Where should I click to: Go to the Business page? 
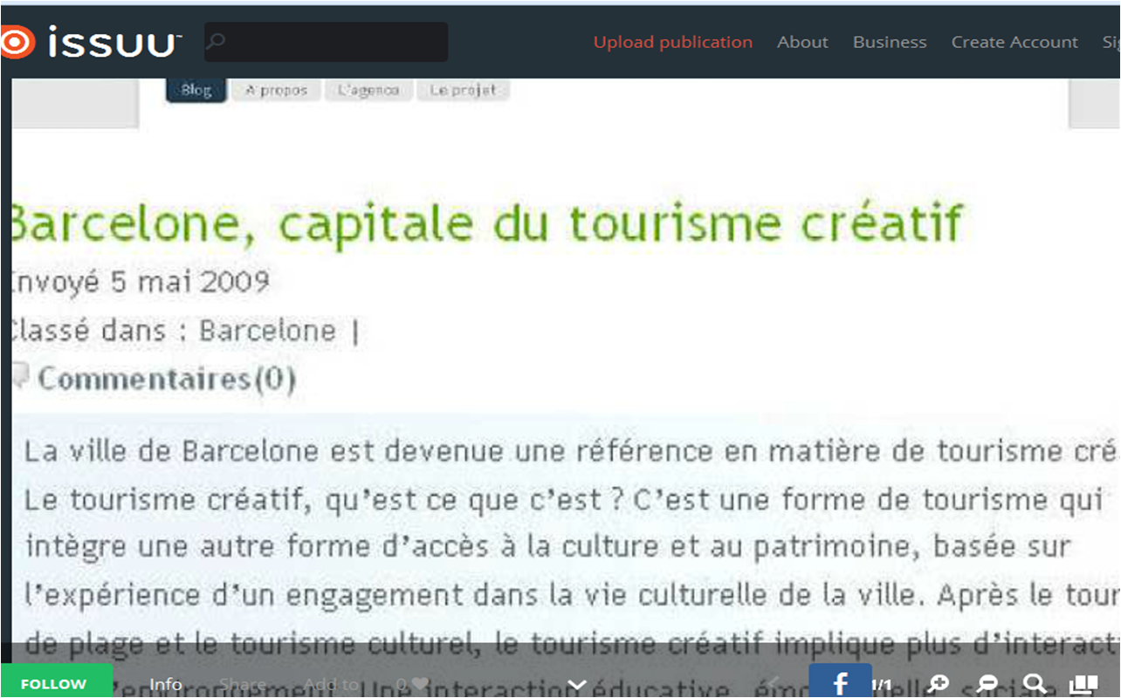[x=890, y=42]
